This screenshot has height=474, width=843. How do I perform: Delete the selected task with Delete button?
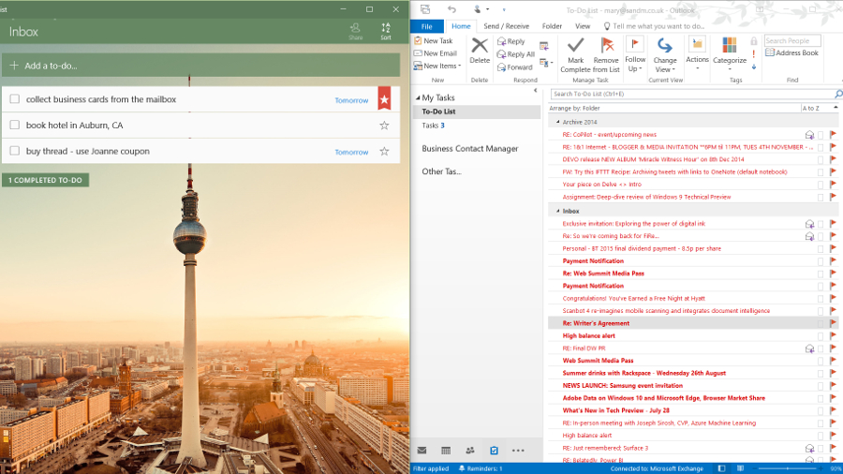(480, 51)
